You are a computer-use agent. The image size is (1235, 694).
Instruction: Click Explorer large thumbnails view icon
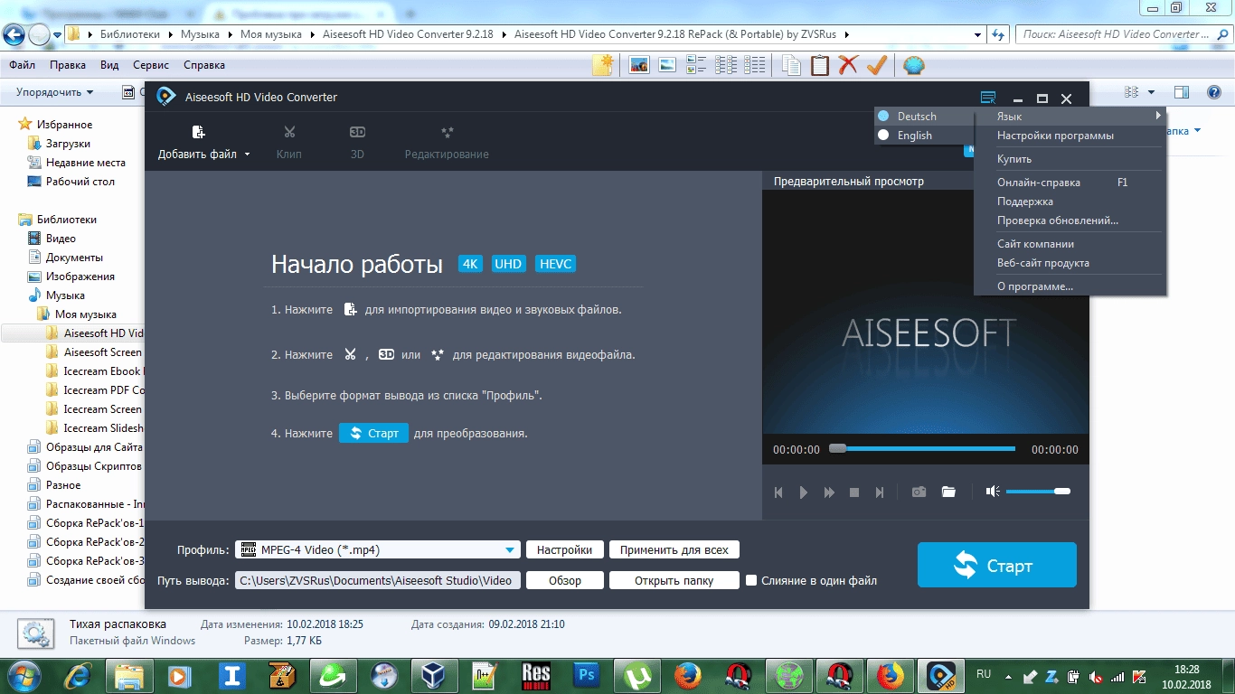point(639,65)
